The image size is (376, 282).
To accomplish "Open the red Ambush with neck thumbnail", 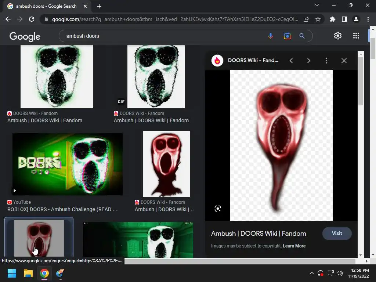I will [x=166, y=164].
